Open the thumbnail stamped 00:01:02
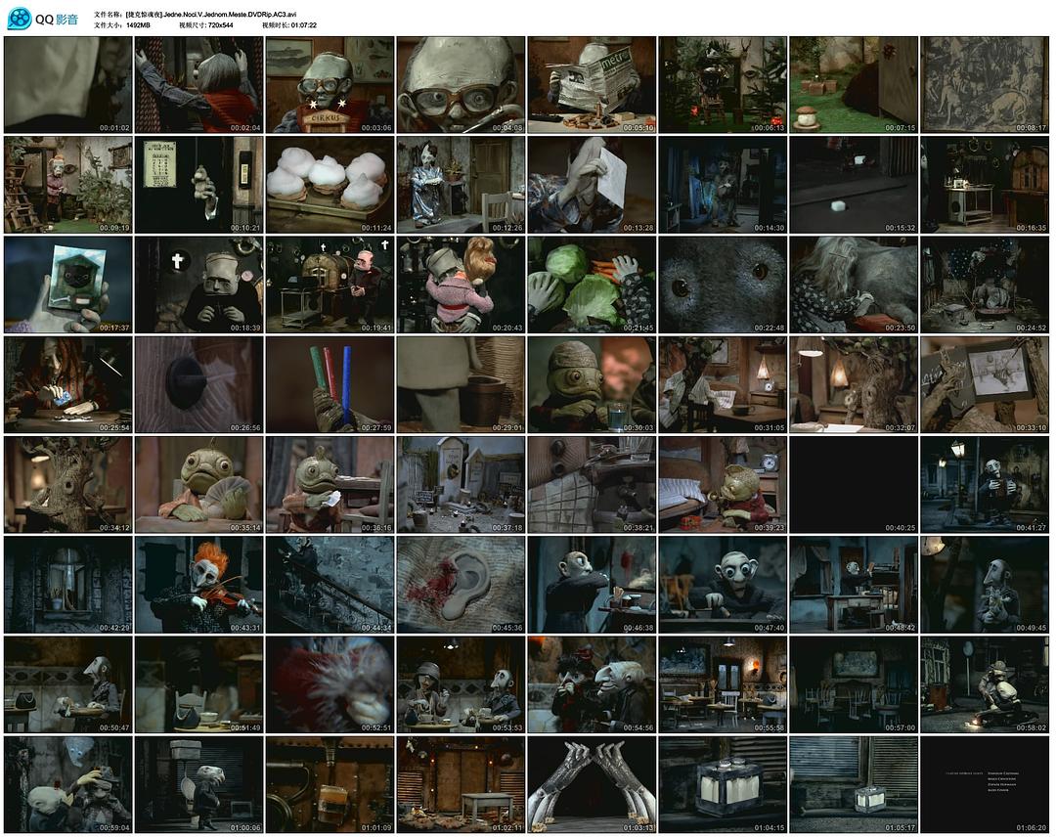The width and height of the screenshot is (1056, 837). point(68,85)
